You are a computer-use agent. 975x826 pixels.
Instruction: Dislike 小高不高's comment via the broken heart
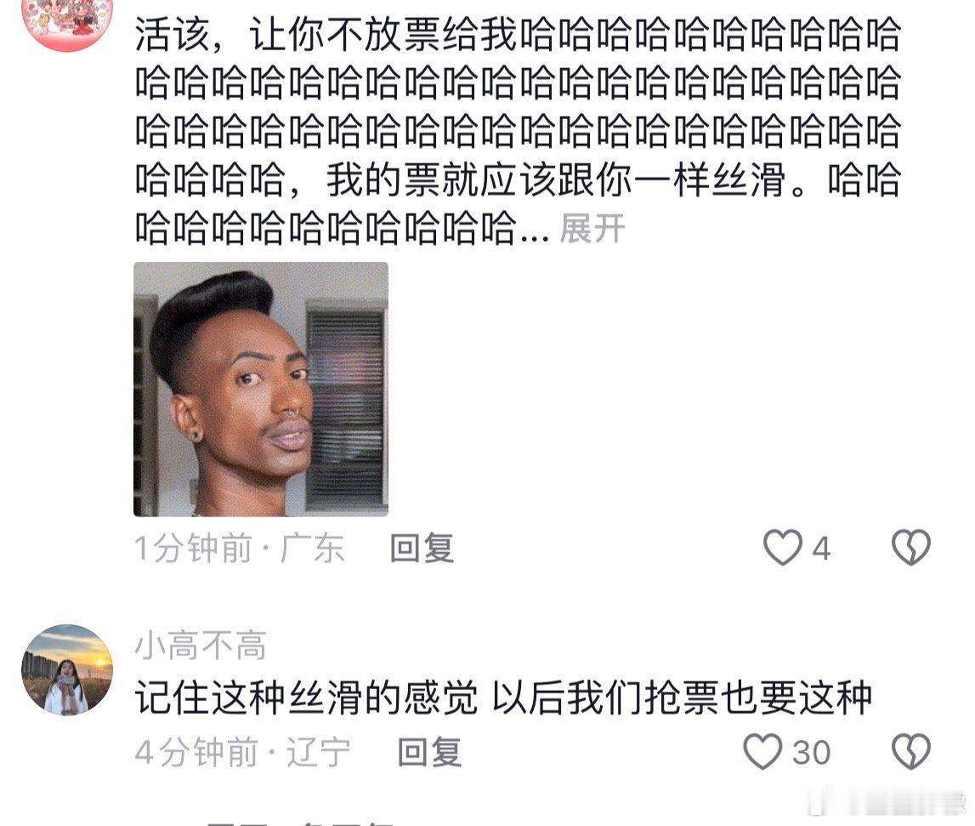tap(911, 752)
